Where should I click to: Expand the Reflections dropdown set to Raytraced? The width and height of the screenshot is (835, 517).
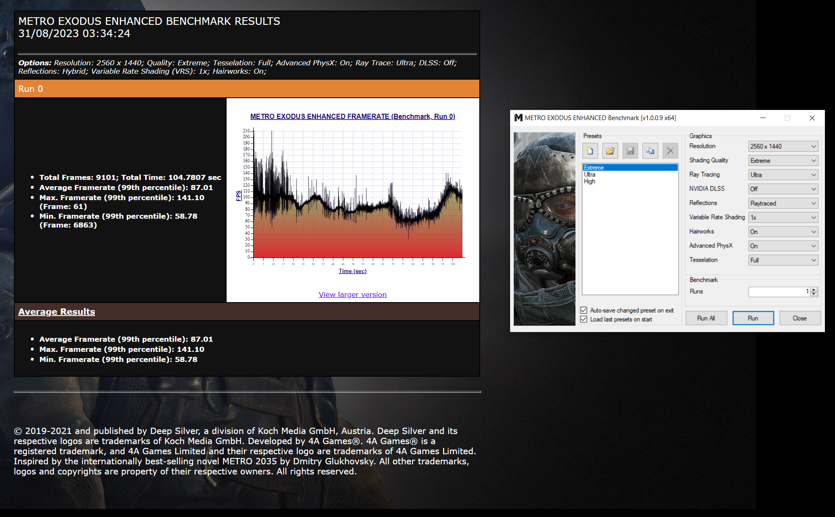(784, 203)
